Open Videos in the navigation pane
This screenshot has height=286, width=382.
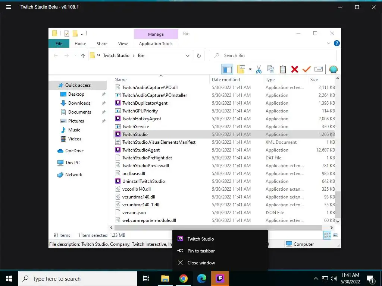[75, 139]
